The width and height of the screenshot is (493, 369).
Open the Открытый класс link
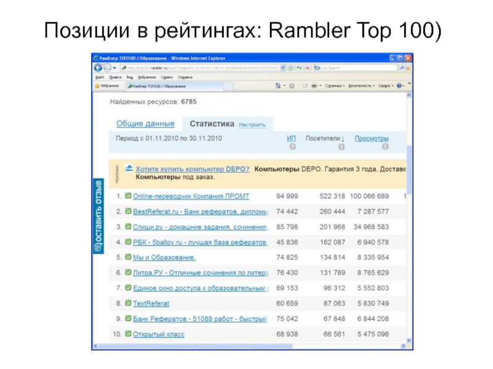(x=158, y=335)
